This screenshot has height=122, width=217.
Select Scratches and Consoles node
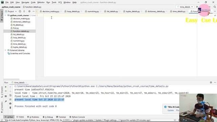coord(20,54)
